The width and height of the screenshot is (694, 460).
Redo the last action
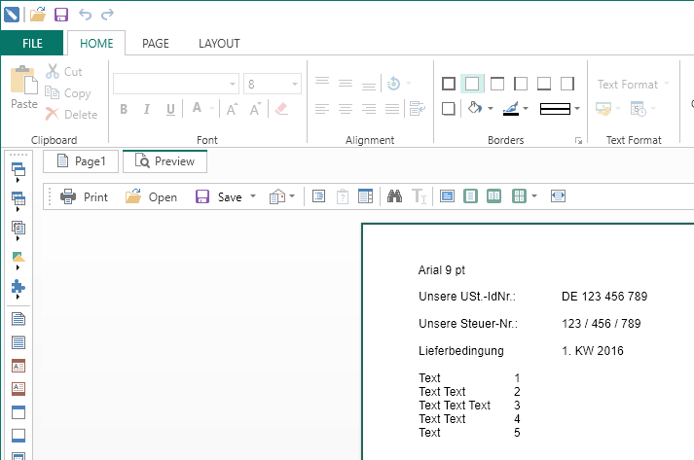107,15
